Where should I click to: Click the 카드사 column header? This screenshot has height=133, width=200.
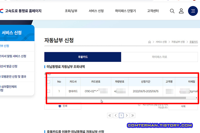point(73,82)
